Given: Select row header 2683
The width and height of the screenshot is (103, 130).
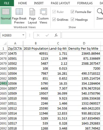Looking at the screenshot, I should pos(4,83).
